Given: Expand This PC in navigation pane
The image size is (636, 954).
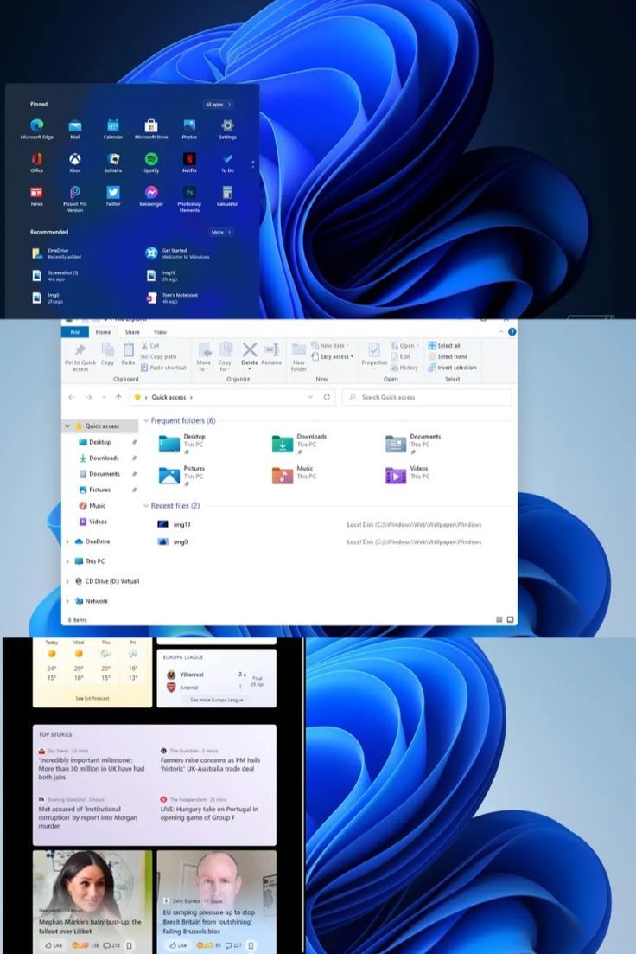Looking at the screenshot, I should [x=67, y=561].
